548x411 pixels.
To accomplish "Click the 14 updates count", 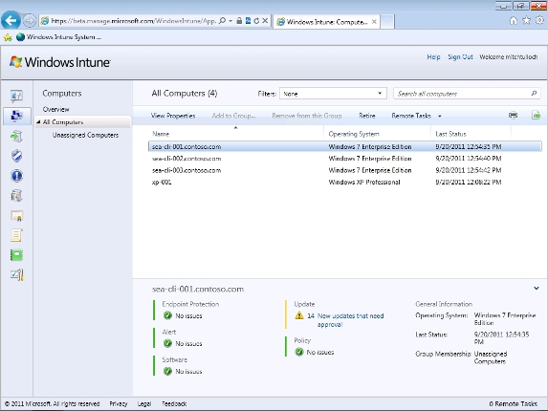I will (311, 315).
